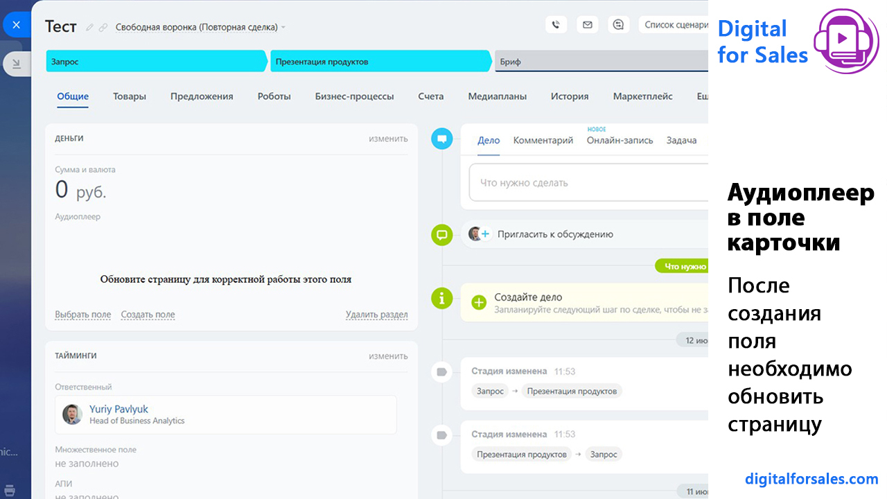Open the История tab

pyautogui.click(x=570, y=96)
